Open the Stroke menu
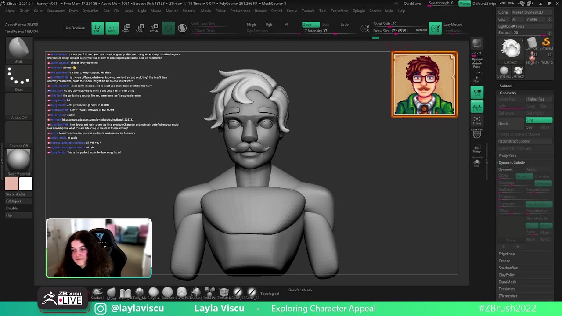 pos(292,11)
